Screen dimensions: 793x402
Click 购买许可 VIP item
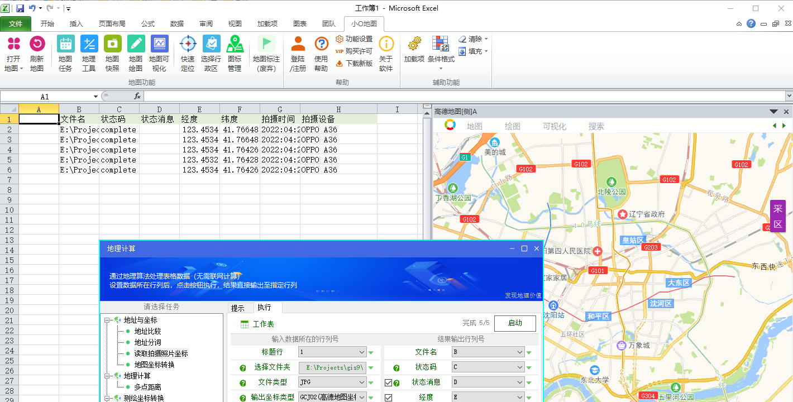tap(354, 51)
